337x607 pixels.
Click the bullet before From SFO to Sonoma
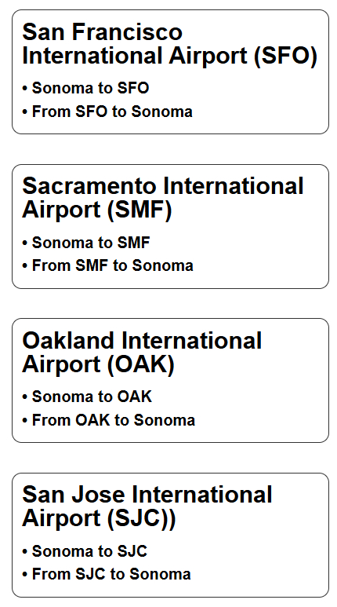pyautogui.click(x=25, y=112)
